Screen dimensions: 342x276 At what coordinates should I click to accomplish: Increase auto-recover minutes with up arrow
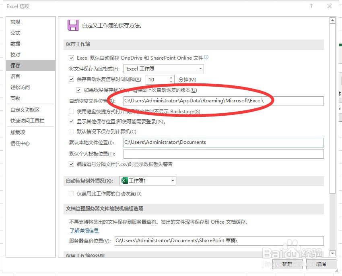point(171,77)
